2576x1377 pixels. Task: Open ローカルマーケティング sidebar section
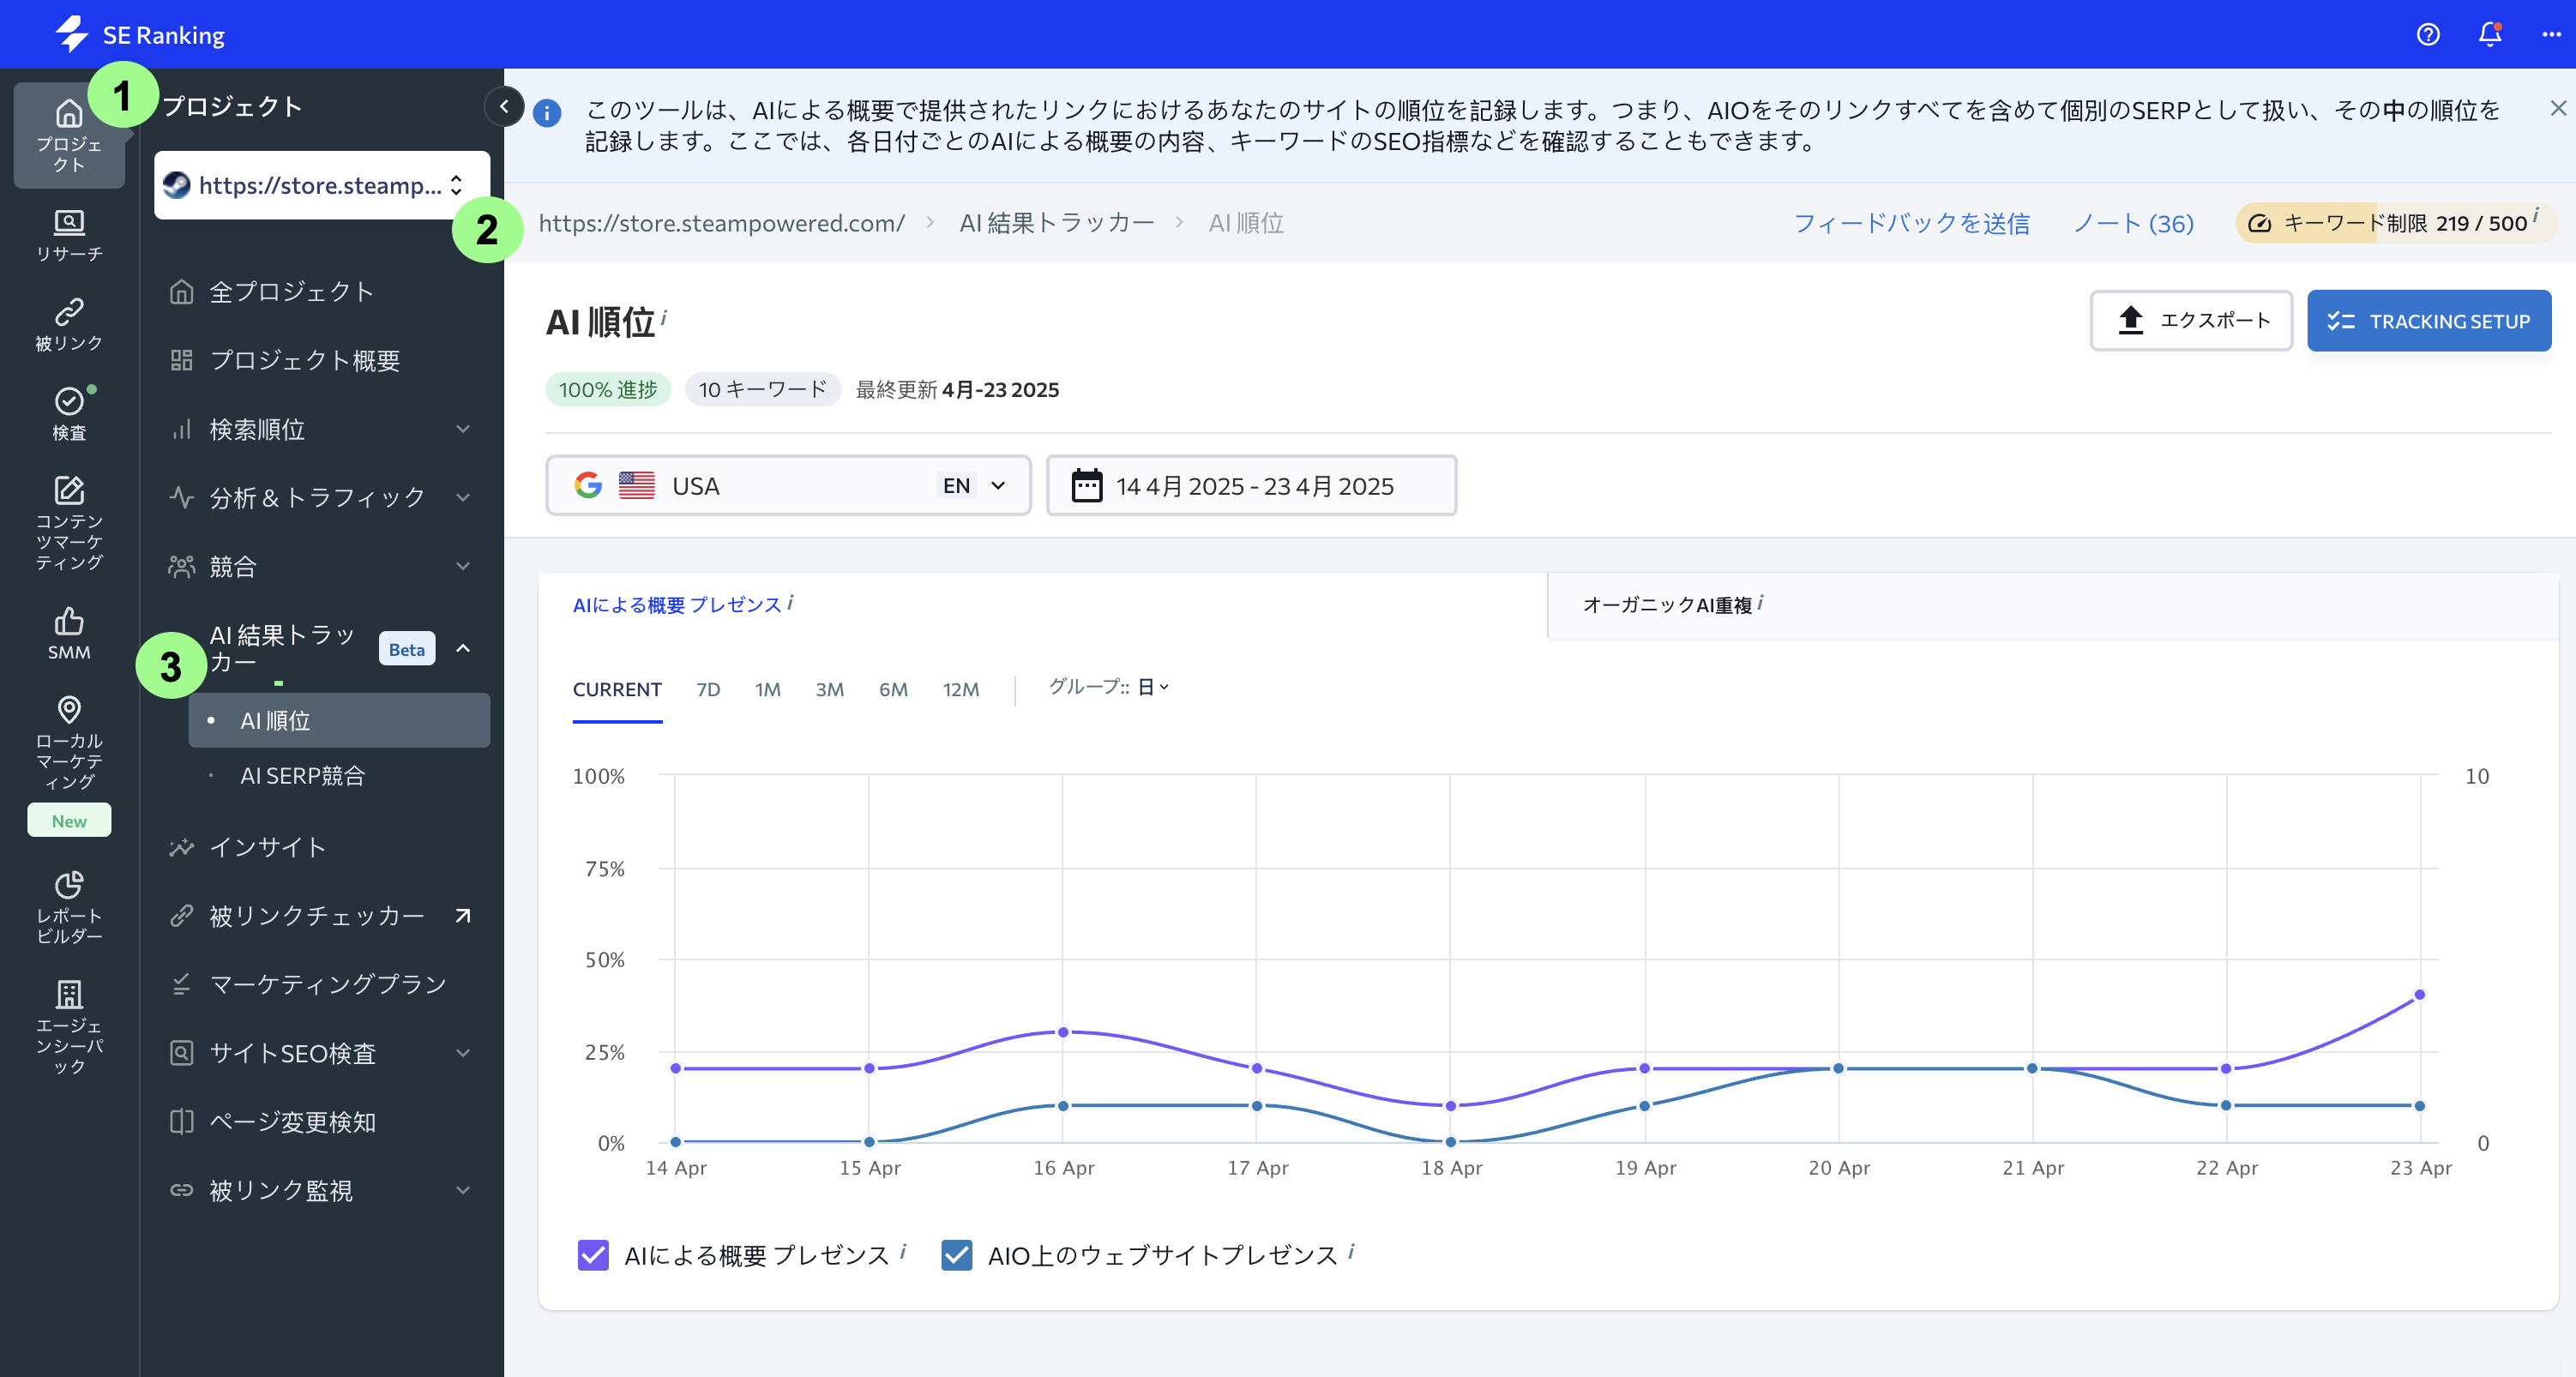point(69,743)
